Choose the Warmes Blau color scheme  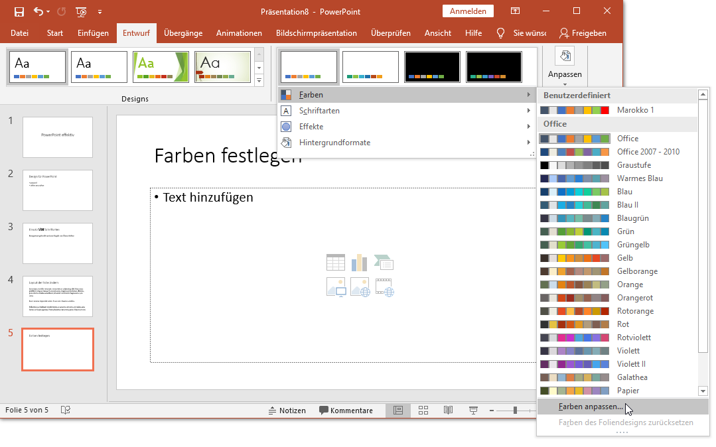point(618,178)
